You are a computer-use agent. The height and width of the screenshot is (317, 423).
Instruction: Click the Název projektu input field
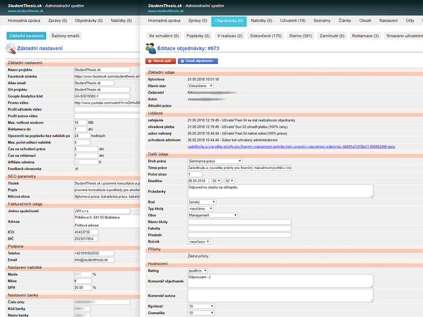(x=102, y=70)
